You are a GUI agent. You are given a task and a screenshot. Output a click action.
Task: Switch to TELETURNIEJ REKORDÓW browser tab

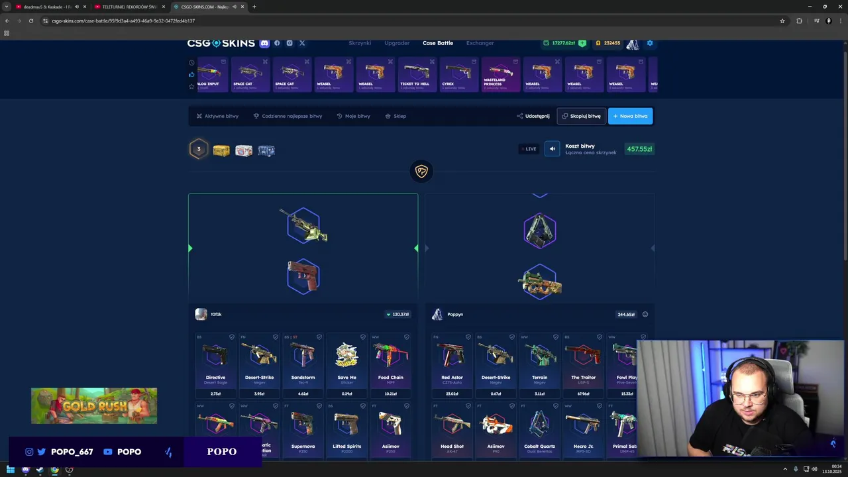coord(129,7)
